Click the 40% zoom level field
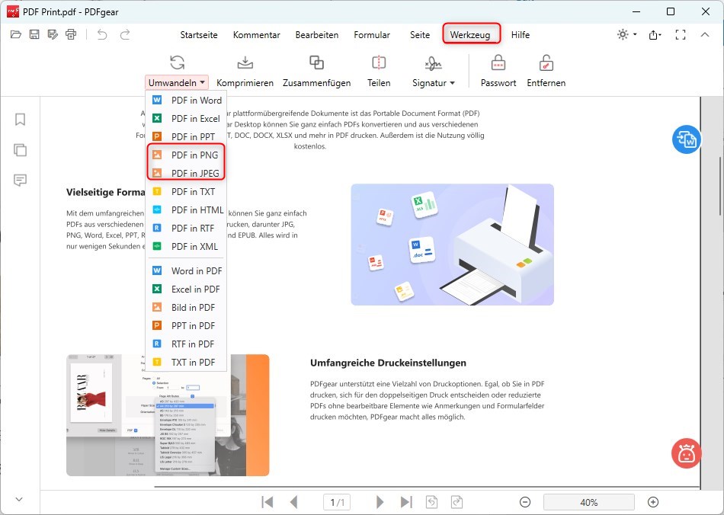 pyautogui.click(x=588, y=502)
